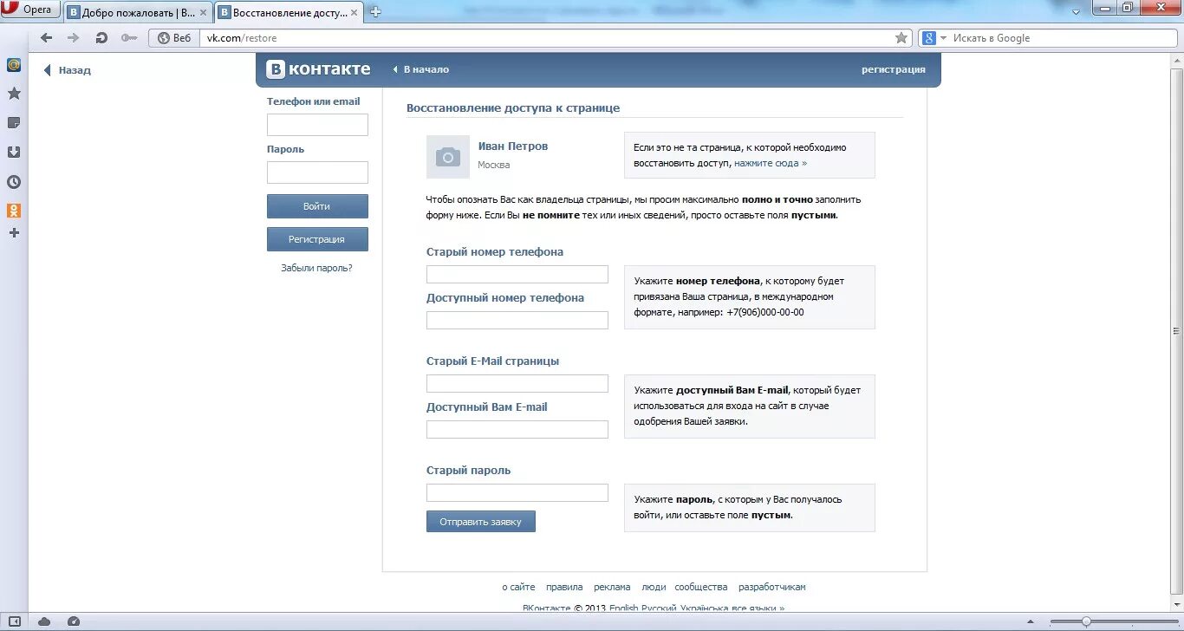Screen dimensions: 1184x631
Task: Click the 'Доступный Вам E-mail' field
Action: click(x=517, y=430)
